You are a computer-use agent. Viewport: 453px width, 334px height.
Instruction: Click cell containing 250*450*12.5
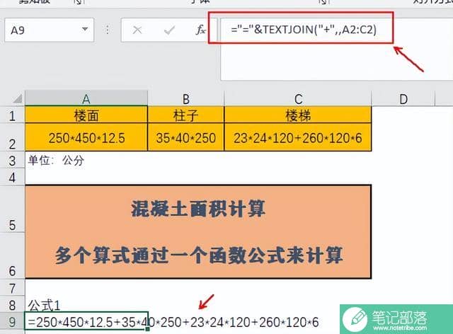86,137
